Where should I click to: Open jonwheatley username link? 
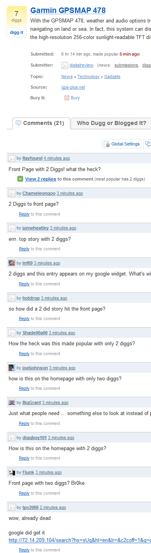point(35,228)
